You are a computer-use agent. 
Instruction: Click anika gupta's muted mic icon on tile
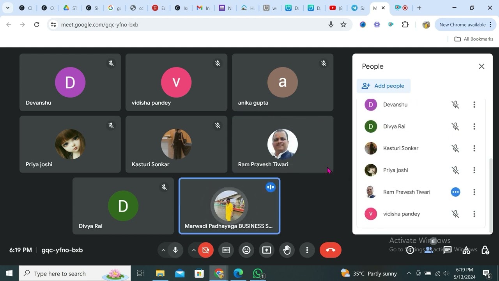(324, 63)
